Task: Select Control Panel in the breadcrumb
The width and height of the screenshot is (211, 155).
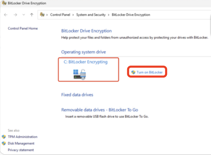Action: click(60, 15)
